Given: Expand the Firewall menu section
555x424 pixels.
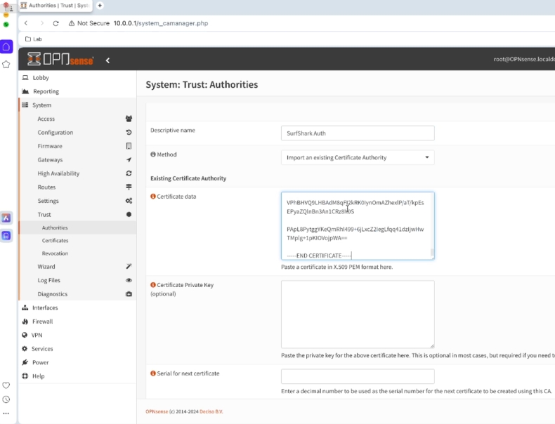Looking at the screenshot, I should 42,322.
